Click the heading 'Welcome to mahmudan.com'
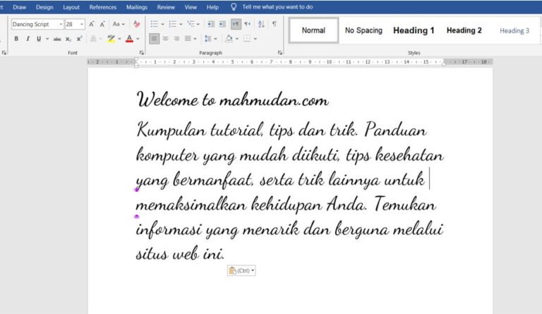 pyautogui.click(x=232, y=99)
